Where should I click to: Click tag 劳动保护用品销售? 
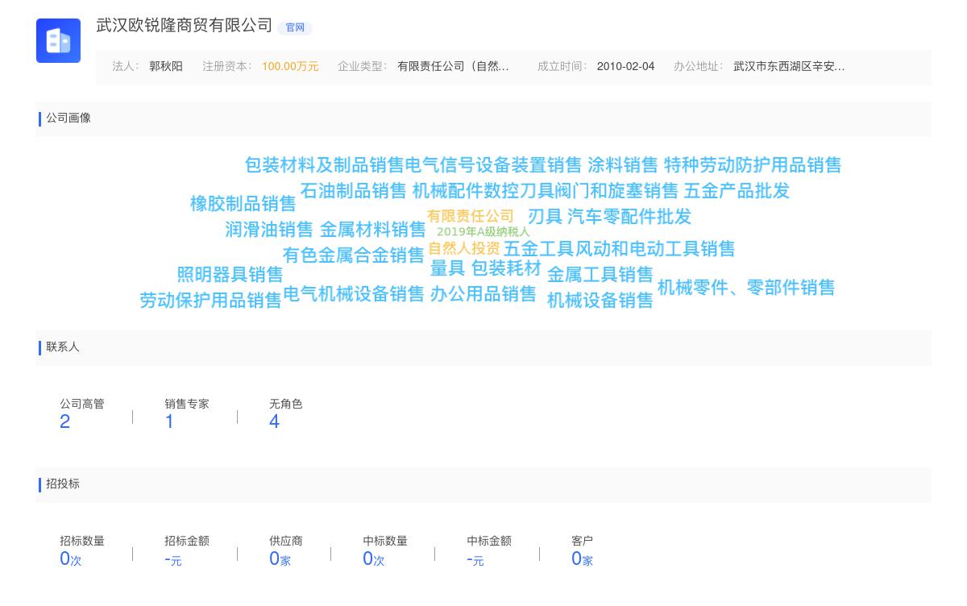point(210,301)
